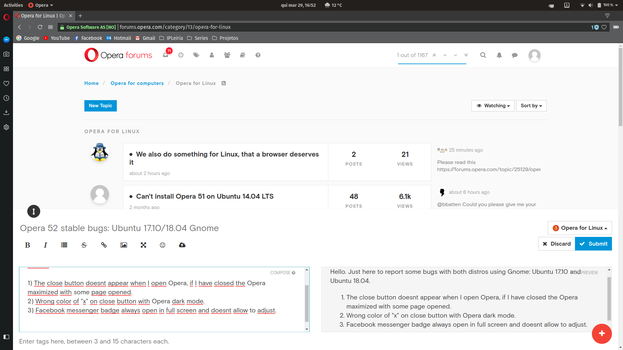Open unread topics inbox icon

pyautogui.click(x=166, y=55)
